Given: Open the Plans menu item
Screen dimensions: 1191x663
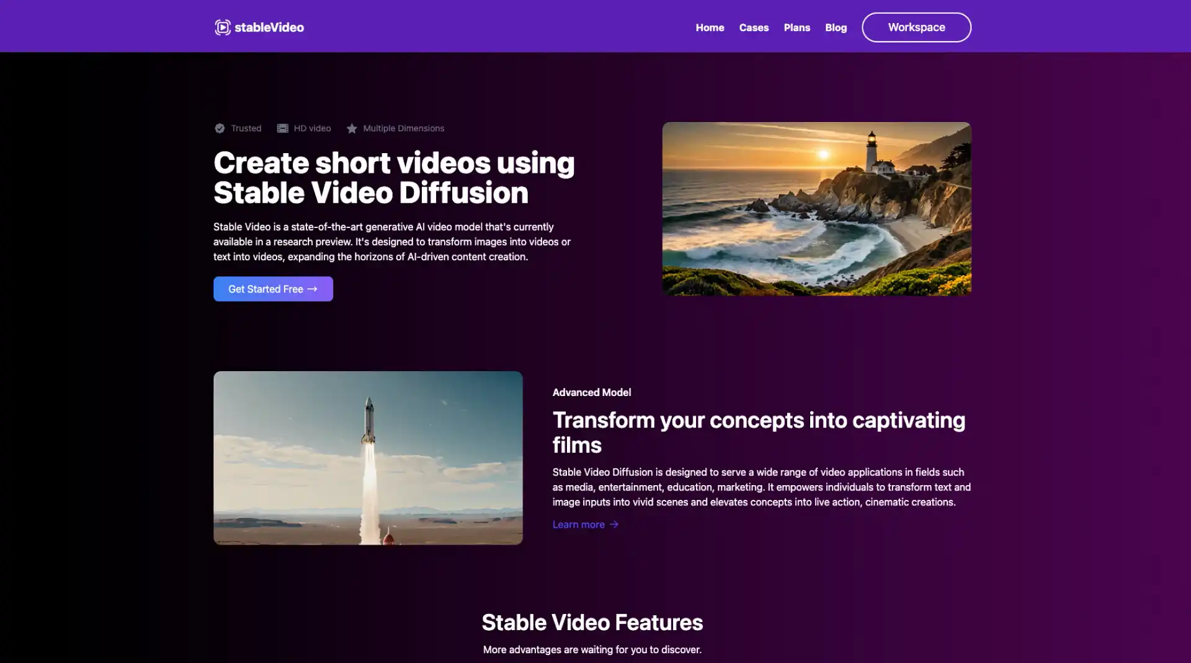Looking at the screenshot, I should coord(796,27).
